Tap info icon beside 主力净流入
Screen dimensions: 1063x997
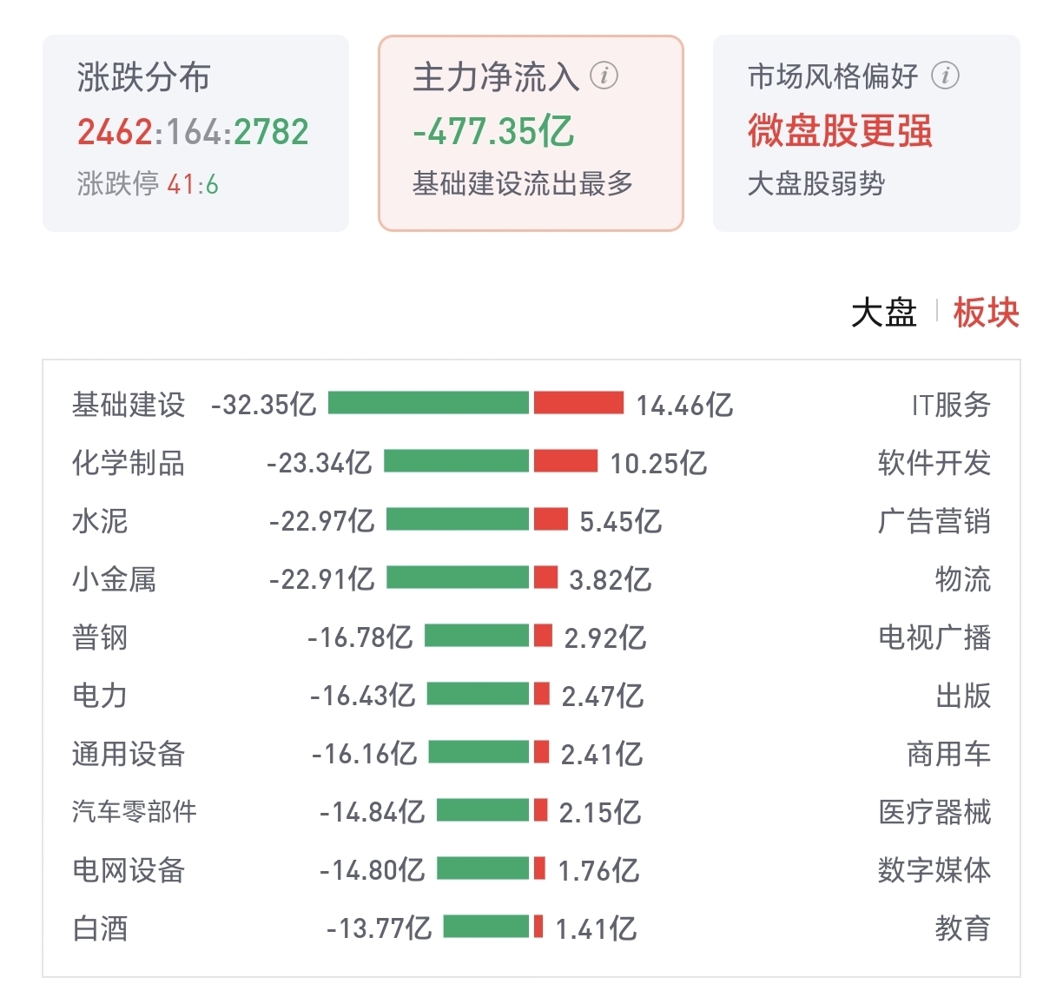click(604, 76)
